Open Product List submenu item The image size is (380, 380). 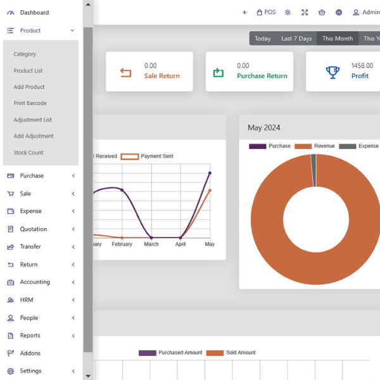click(x=28, y=71)
